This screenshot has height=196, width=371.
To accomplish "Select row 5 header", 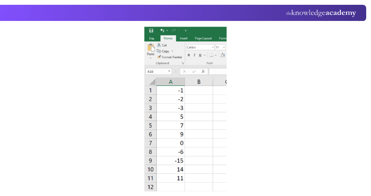I will click(151, 125).
